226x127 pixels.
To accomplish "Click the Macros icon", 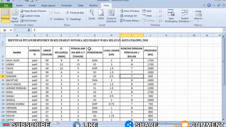I will tap(198, 13).
